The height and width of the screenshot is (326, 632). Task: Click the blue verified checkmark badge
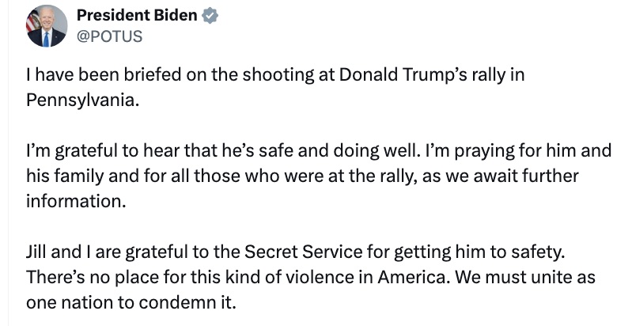[210, 16]
